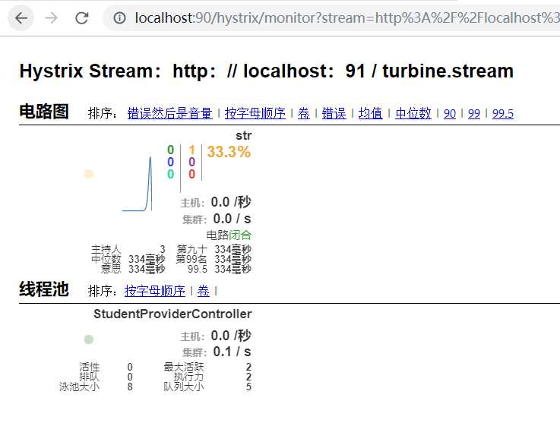Image resolution: width=560 pixels, height=423 pixels.
Task: Click the 活性 label in thread pool
Action: point(90,367)
